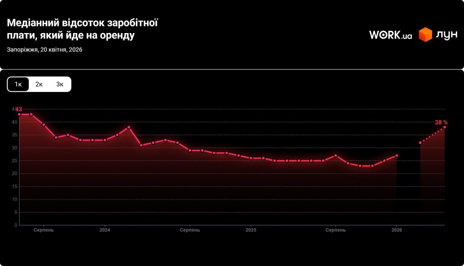Click the orange ЛУН cube icon

coord(425,35)
